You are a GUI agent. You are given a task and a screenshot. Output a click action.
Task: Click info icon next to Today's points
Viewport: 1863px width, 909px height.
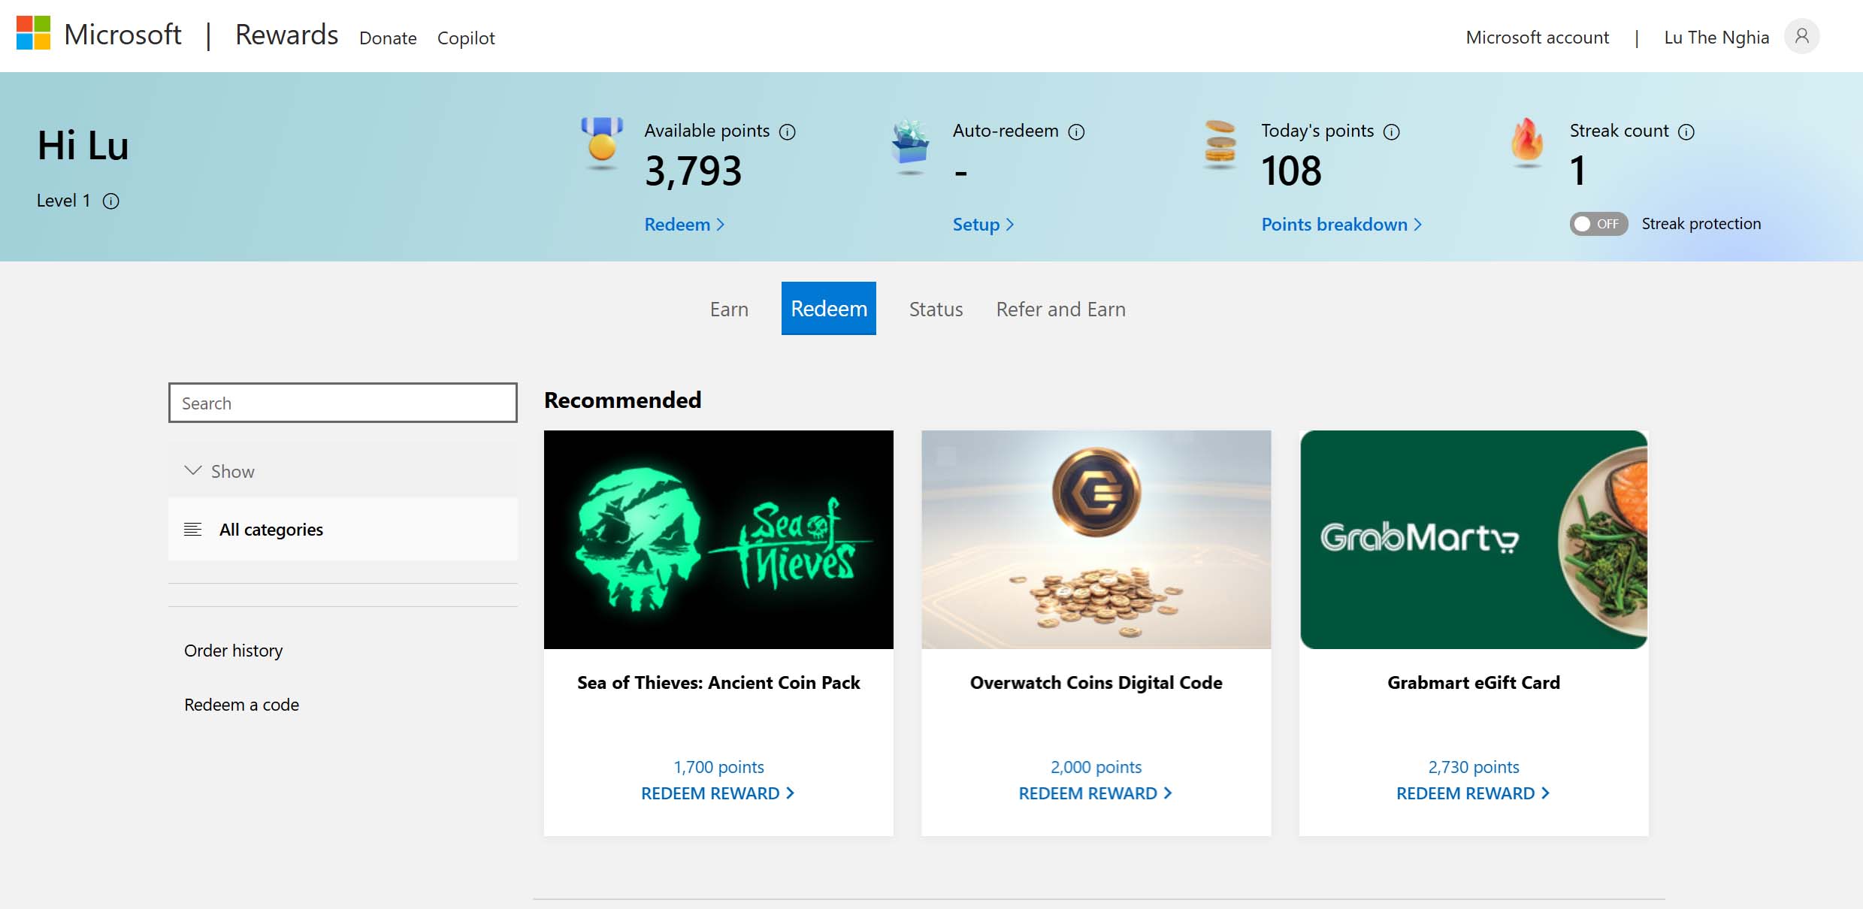point(1391,132)
